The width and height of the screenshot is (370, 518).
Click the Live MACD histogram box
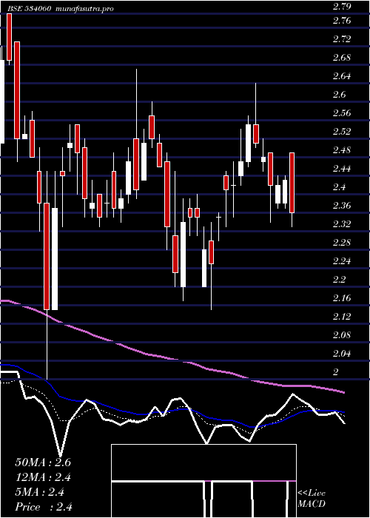point(203,481)
